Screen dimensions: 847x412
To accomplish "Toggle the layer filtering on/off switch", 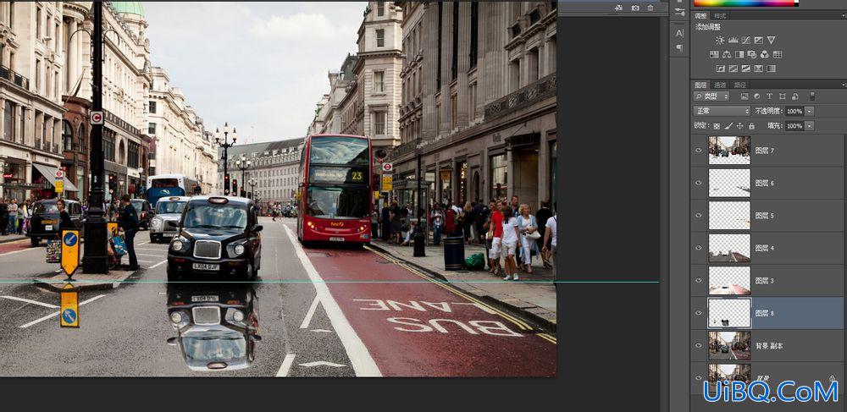I will point(812,96).
